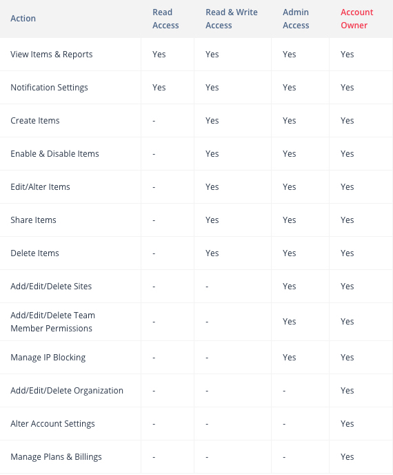Image resolution: width=393 pixels, height=475 pixels.
Task: Select the Delete Items row label
Action: pyautogui.click(x=34, y=253)
